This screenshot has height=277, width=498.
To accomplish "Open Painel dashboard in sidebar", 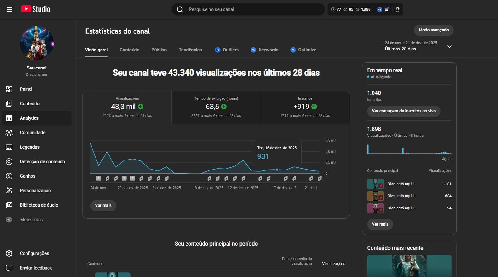I will (26, 89).
